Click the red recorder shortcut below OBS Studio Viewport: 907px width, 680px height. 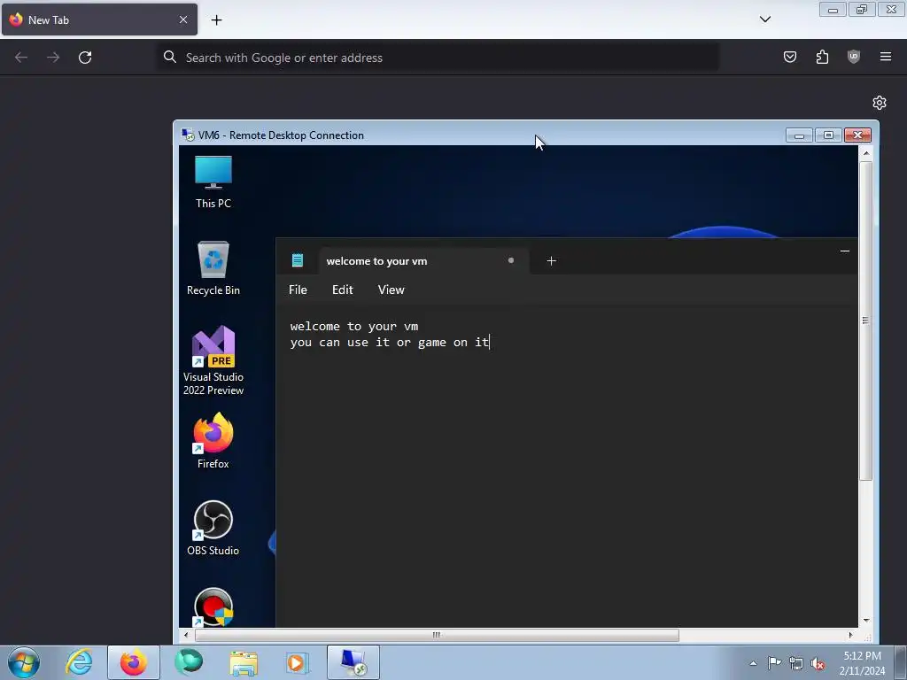click(213, 607)
